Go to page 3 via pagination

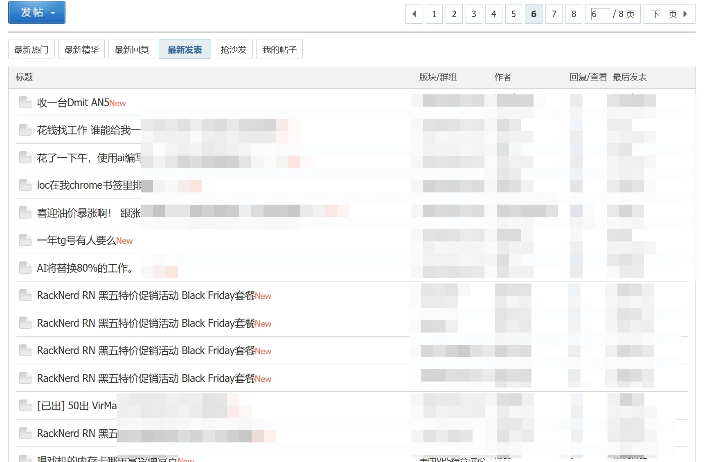pyautogui.click(x=473, y=13)
